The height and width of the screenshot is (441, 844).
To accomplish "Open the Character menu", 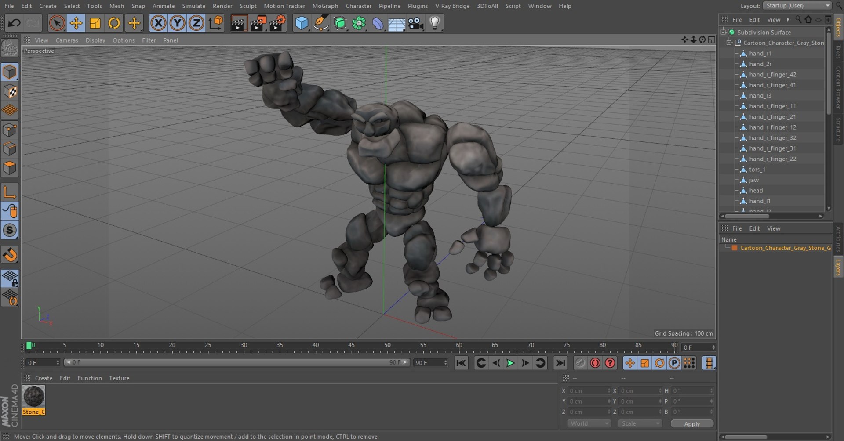I will point(358,6).
